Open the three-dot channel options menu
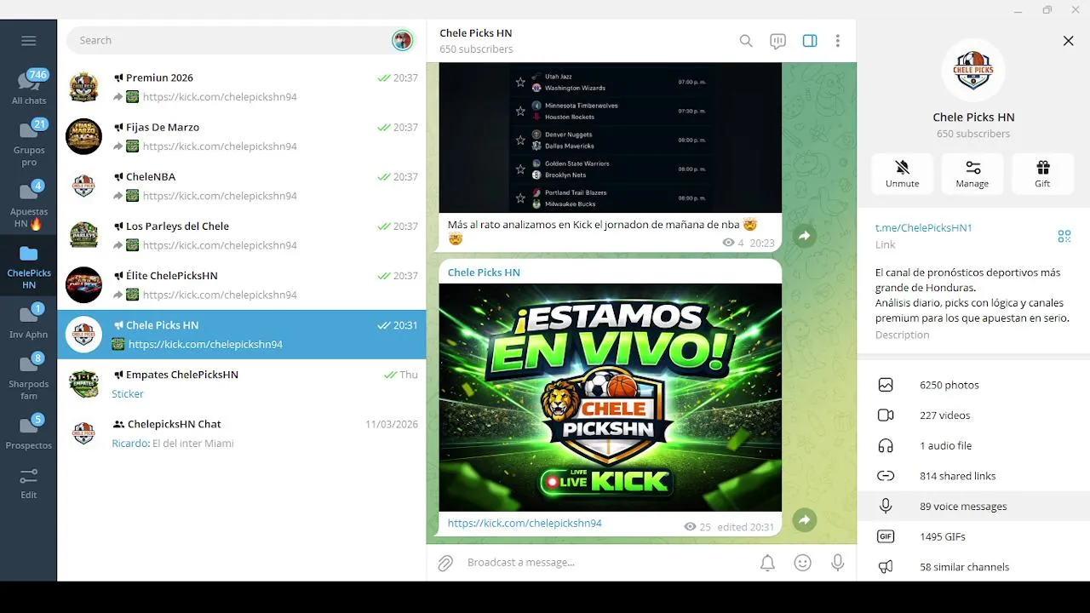This screenshot has height=613, width=1090. point(838,41)
